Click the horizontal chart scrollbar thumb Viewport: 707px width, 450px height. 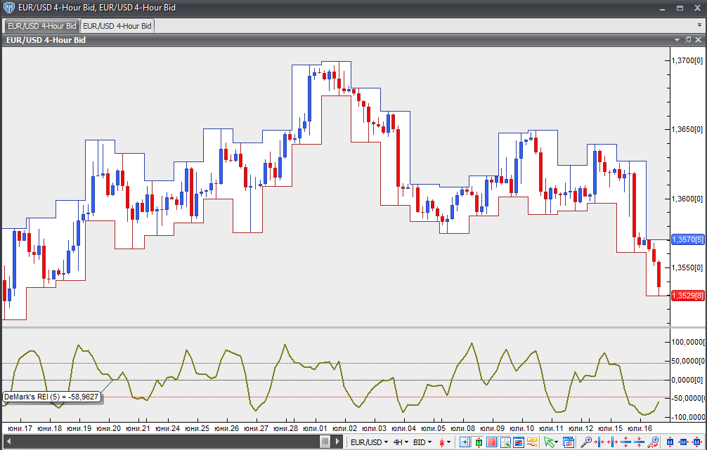point(325,442)
